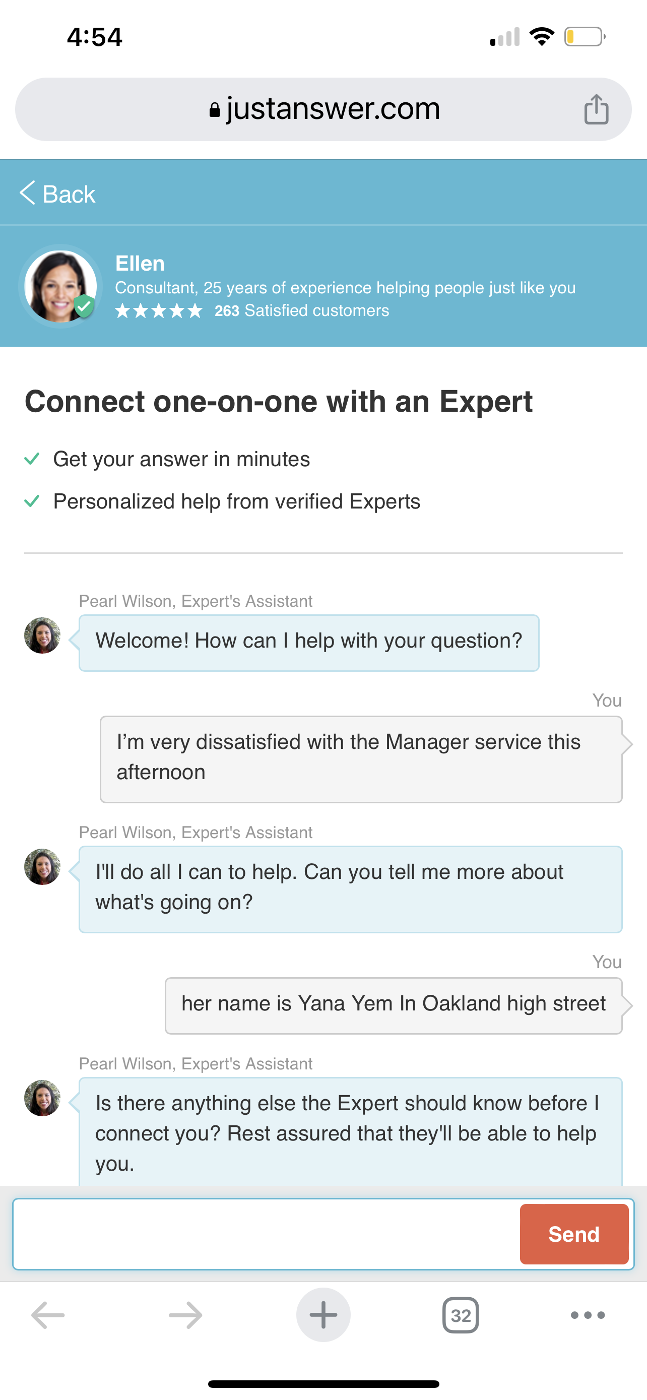Image resolution: width=647 pixels, height=1400 pixels.
Task: Tap the 'Personalized help from verified Experts' checkmark
Action: point(32,500)
